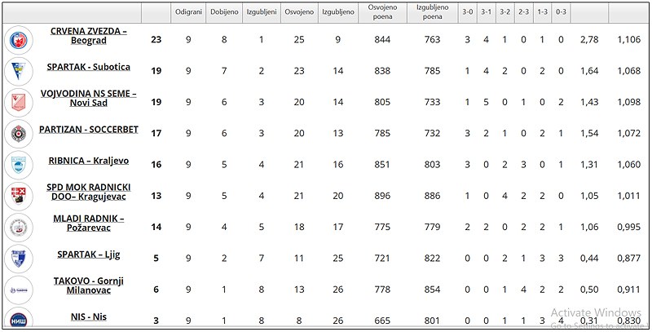
Task: Click the Spartak Subotica club logo
Action: point(17,71)
